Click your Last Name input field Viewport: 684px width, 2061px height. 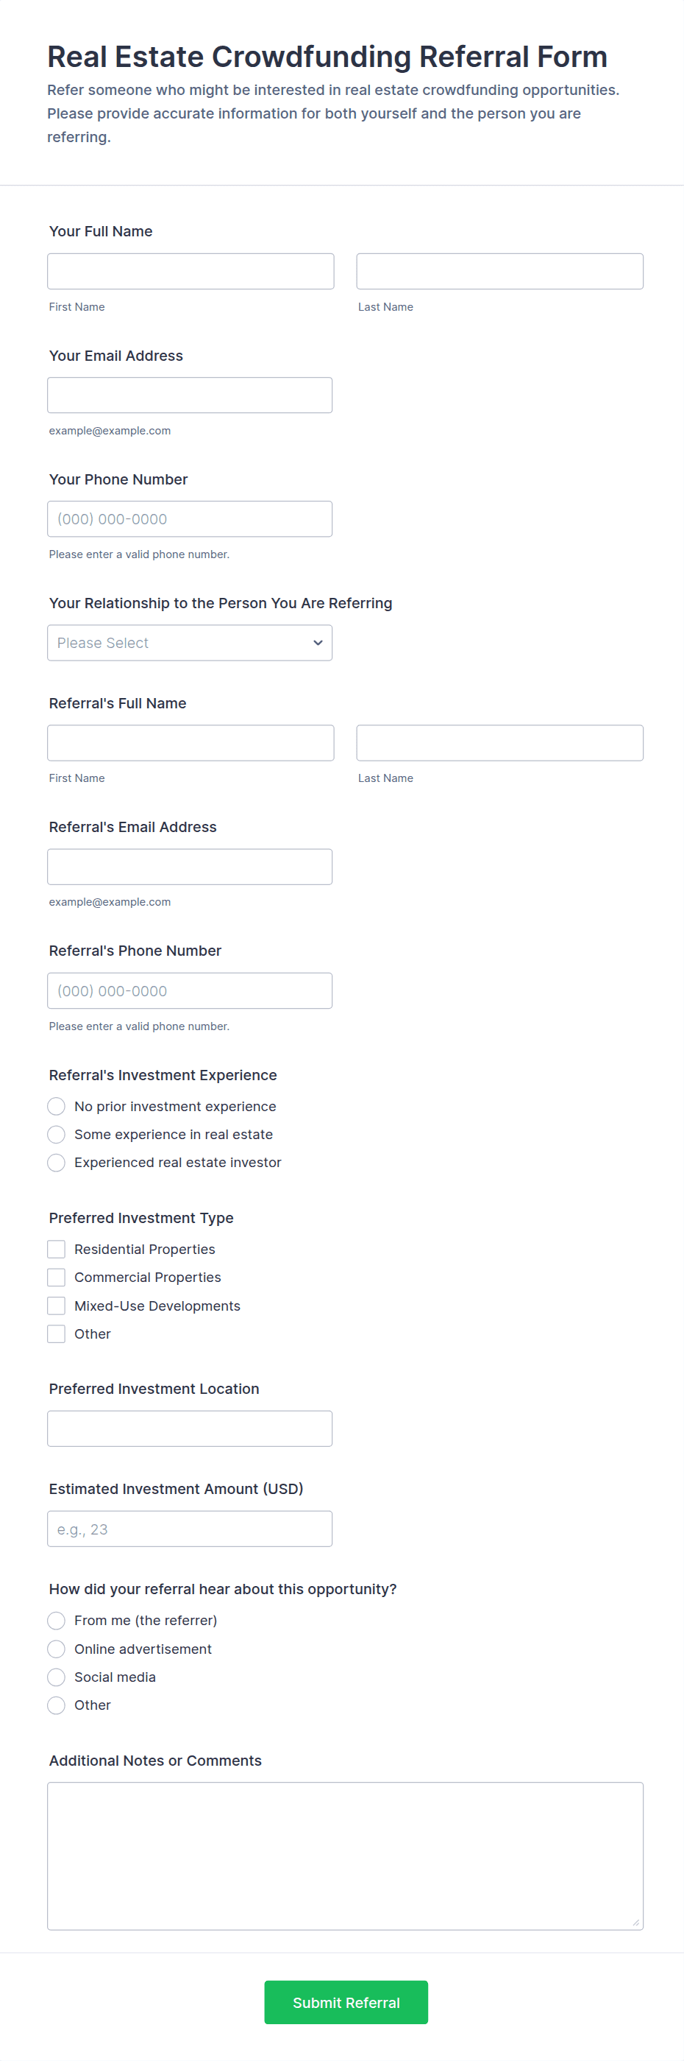pyautogui.click(x=499, y=271)
